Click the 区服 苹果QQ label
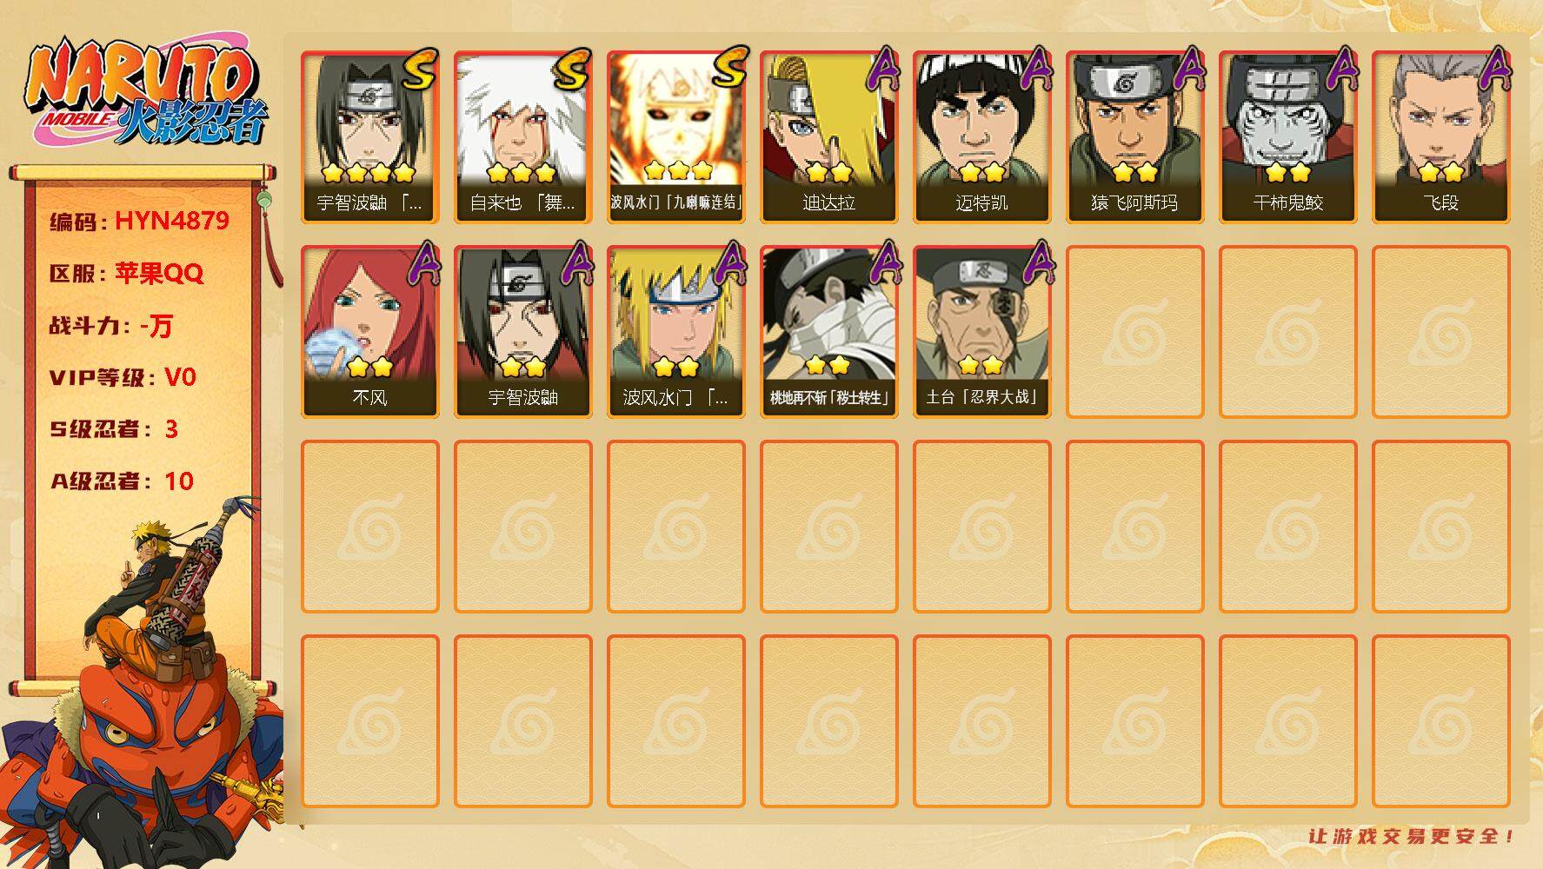Viewport: 1543px width, 869px height. 126,273
